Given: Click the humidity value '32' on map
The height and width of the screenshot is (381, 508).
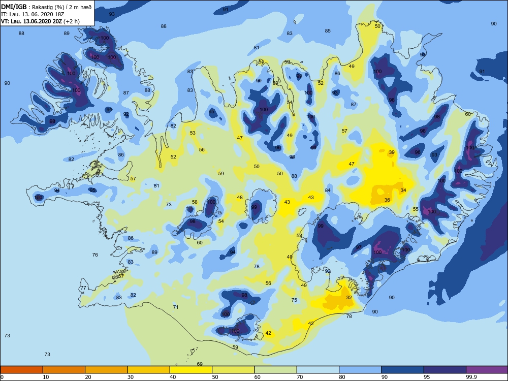Looking at the screenshot, I should pos(349,297).
